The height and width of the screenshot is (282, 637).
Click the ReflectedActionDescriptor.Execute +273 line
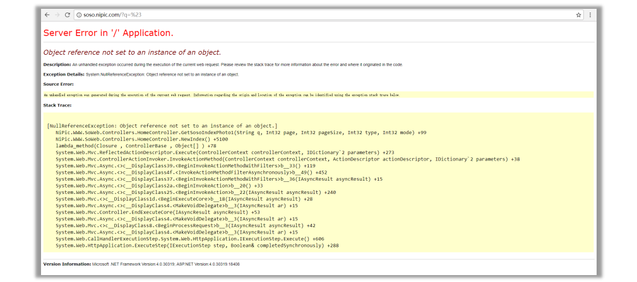click(x=225, y=152)
